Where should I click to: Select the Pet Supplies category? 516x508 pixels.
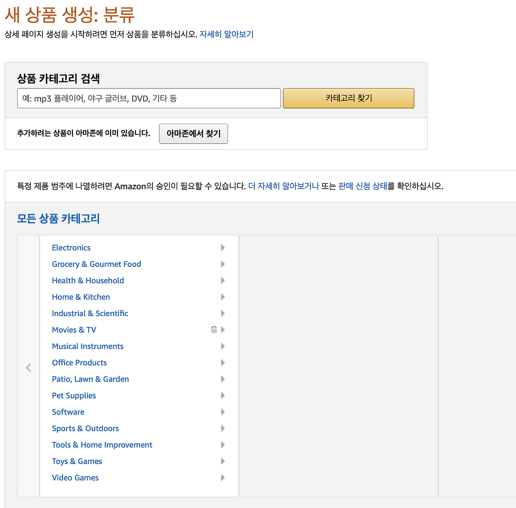74,396
